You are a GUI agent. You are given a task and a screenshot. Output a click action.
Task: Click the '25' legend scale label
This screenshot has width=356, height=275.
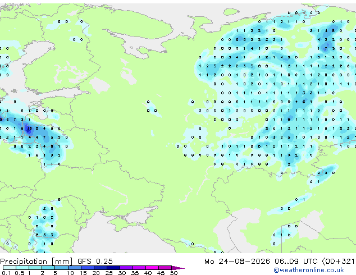point(109,273)
